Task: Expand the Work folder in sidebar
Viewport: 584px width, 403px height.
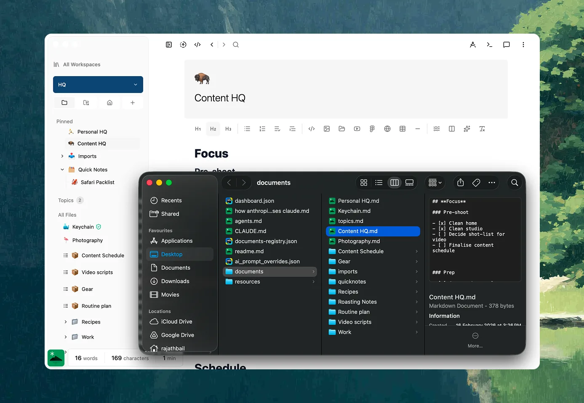Action: (66, 337)
